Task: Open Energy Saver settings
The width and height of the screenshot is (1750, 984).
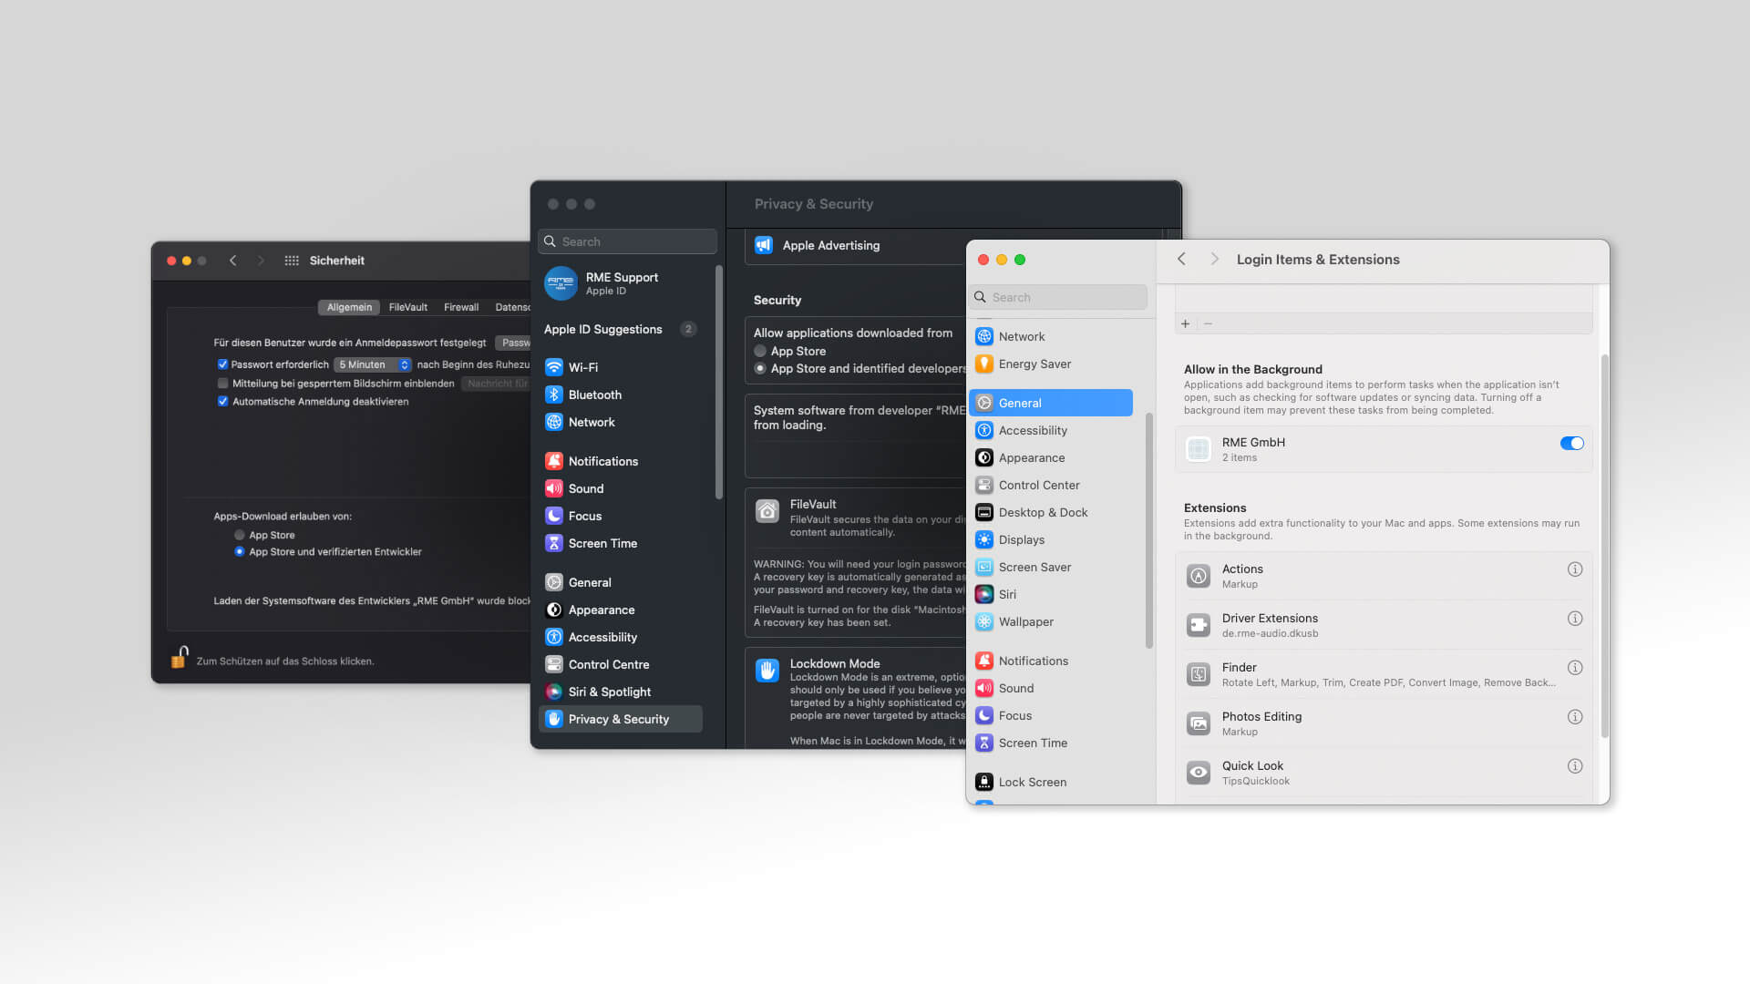Action: 1035,364
